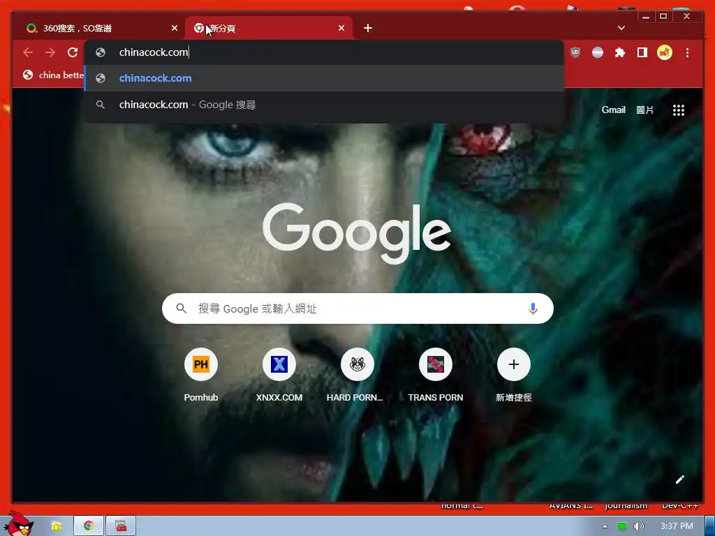Click inside the address bar text
Viewport: 715px width, 536px height.
pos(153,52)
